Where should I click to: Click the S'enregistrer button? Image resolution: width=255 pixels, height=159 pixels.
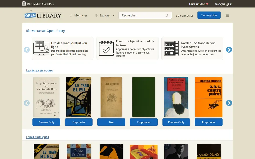209,15
